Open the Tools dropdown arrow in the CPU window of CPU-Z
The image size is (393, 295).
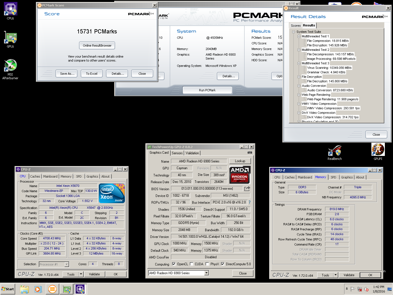81,274
